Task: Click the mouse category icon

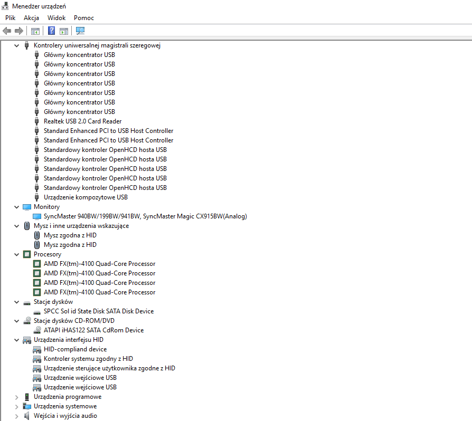Action: coord(27,226)
